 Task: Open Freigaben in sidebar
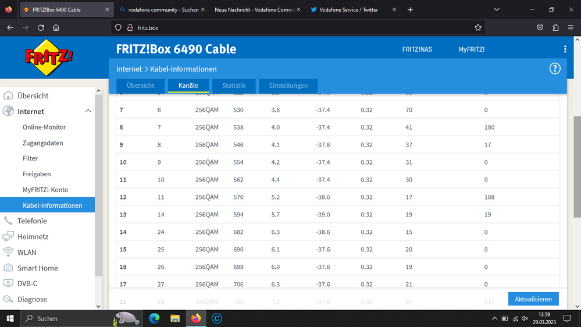coord(37,174)
